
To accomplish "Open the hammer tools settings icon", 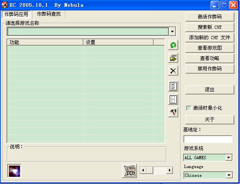I will pos(173,112).
